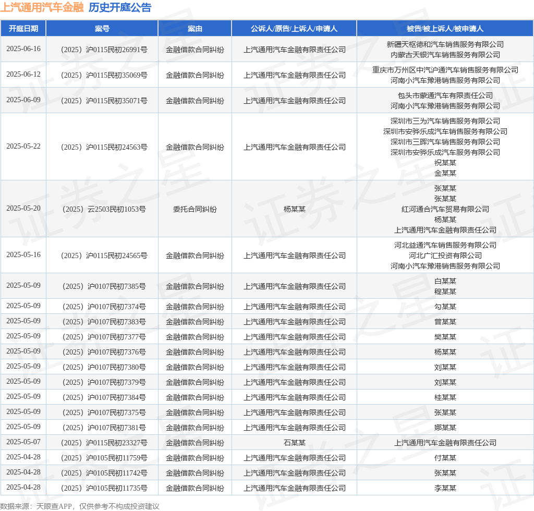The width and height of the screenshot is (534, 511).
Task: Click case number (2025)沪0107民初7379号
Action: click(104, 382)
